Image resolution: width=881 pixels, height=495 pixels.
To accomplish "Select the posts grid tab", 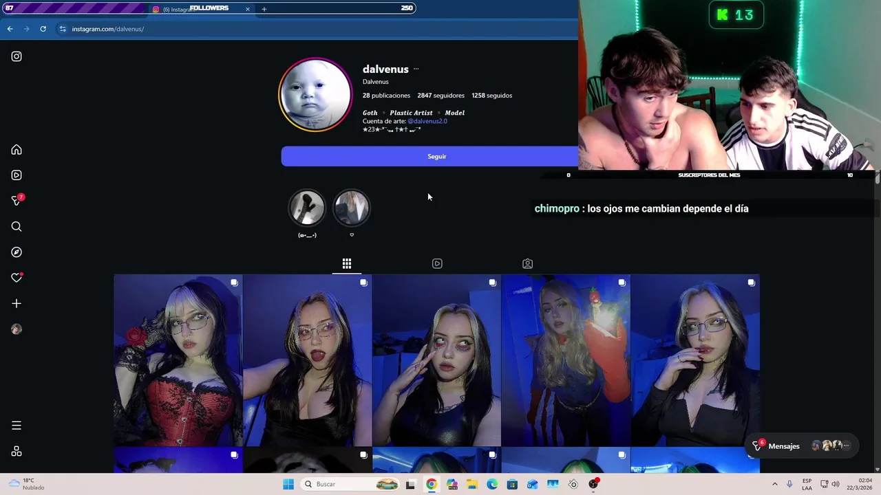I will pos(347,263).
